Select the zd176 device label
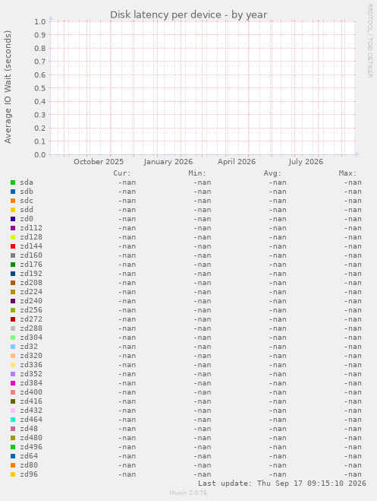Viewport: 377px width, 501px height. point(31,265)
